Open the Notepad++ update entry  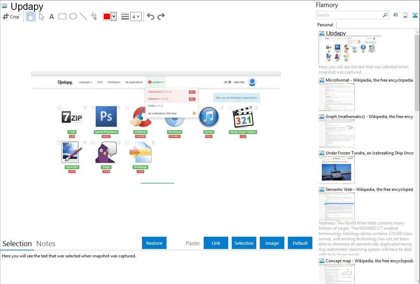(x=172, y=99)
